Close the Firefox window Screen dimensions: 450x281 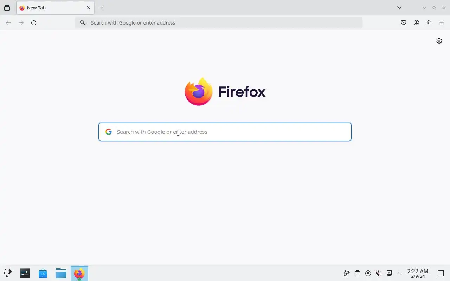tap(444, 8)
